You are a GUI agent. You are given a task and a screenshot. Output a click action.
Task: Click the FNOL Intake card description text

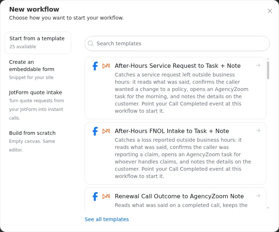tap(183, 158)
